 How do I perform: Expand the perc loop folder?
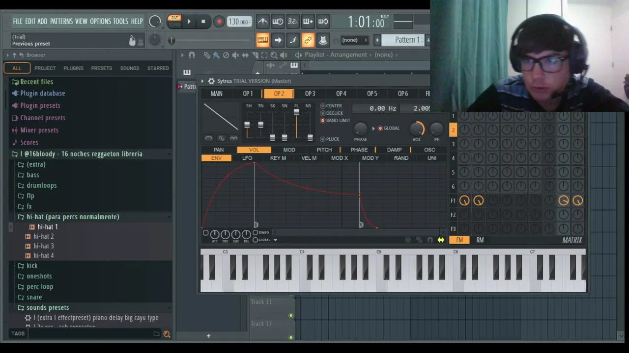tap(40, 287)
